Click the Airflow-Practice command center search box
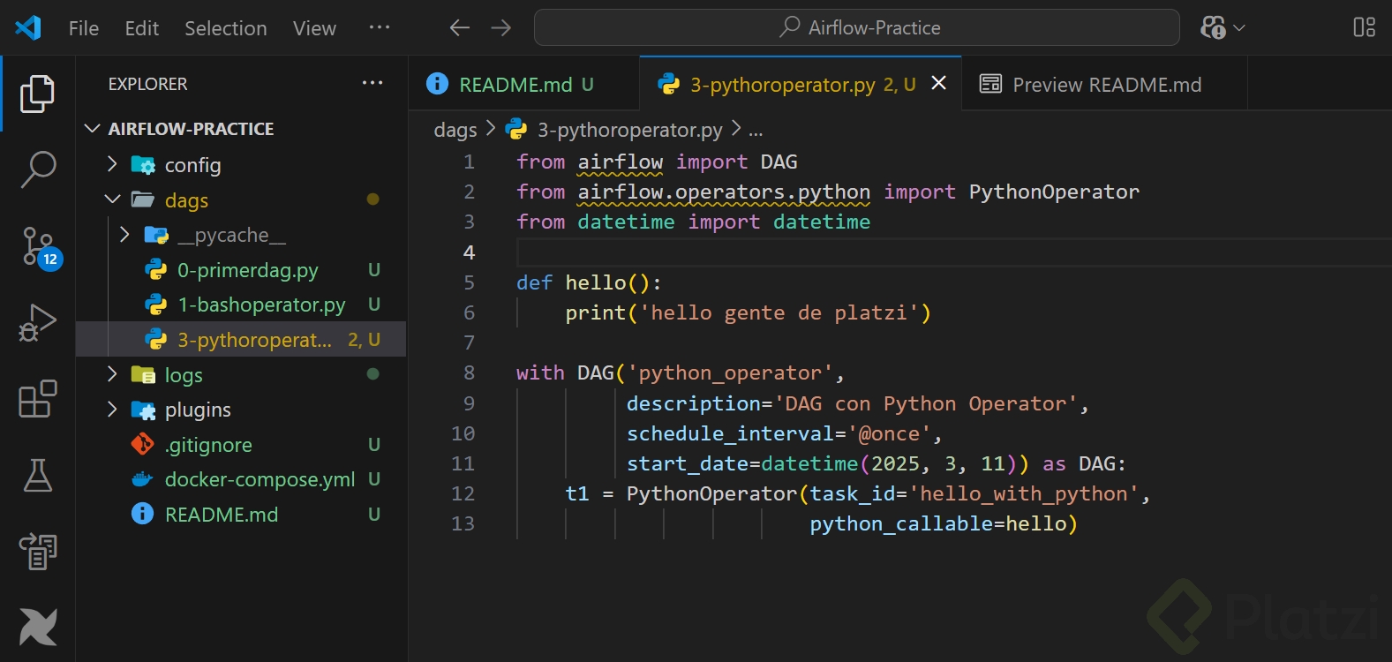Viewport: 1392px width, 662px height. pyautogui.click(x=856, y=28)
